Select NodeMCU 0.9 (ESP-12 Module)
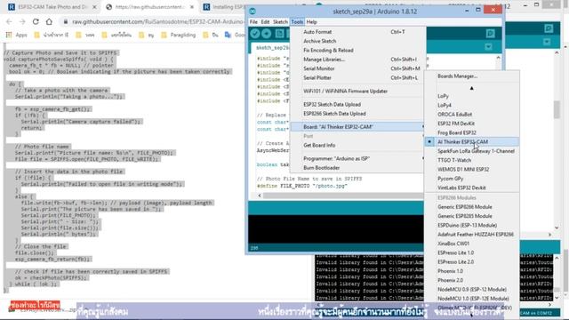569x320 pixels. (472, 289)
